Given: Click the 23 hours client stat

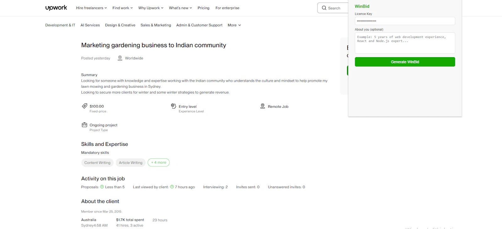Looking at the screenshot, I should (160, 220).
